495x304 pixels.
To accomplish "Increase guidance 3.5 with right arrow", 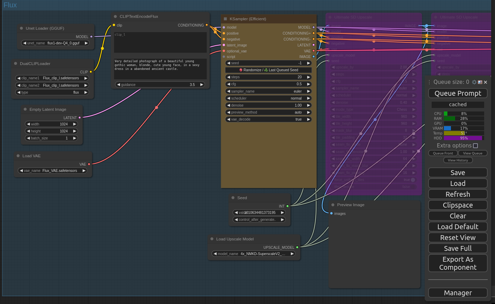I will (x=201, y=85).
